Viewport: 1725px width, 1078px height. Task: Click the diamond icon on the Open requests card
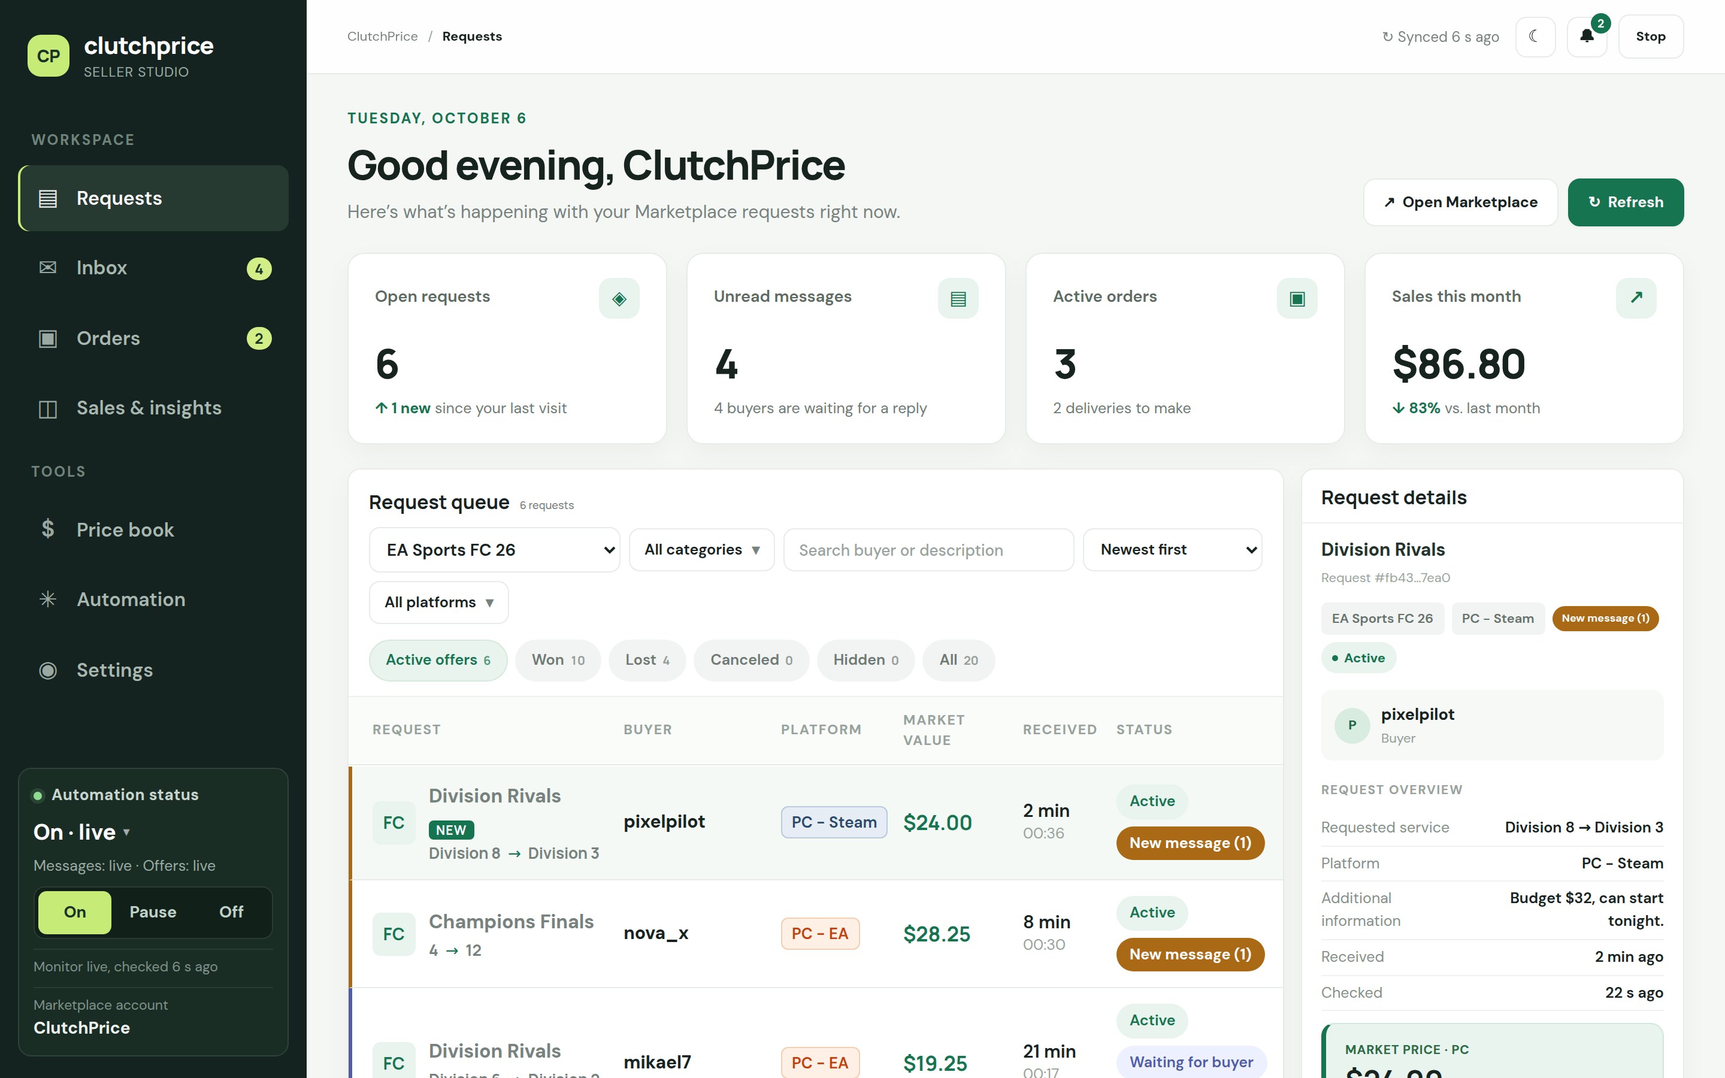pyautogui.click(x=619, y=298)
